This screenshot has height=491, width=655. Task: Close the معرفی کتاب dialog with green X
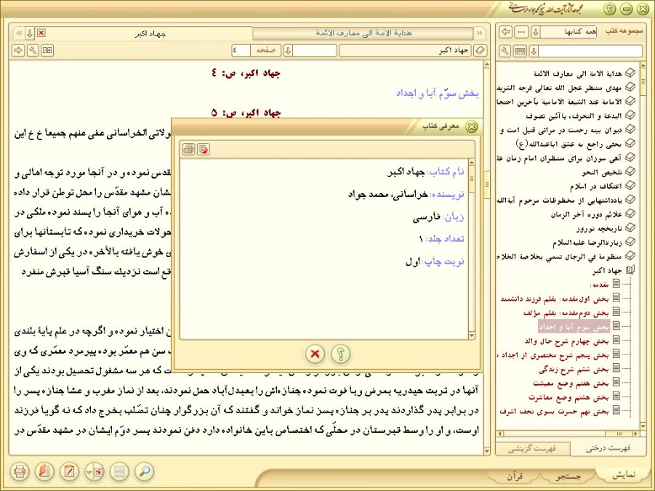[472, 126]
